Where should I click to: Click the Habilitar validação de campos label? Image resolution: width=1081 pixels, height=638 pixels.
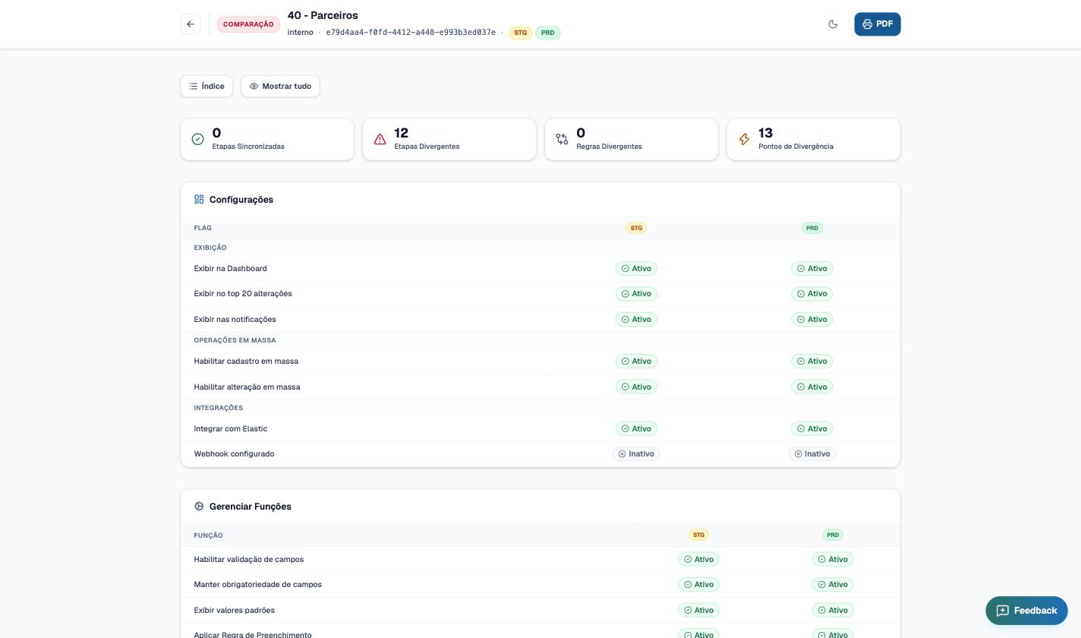pyautogui.click(x=248, y=559)
